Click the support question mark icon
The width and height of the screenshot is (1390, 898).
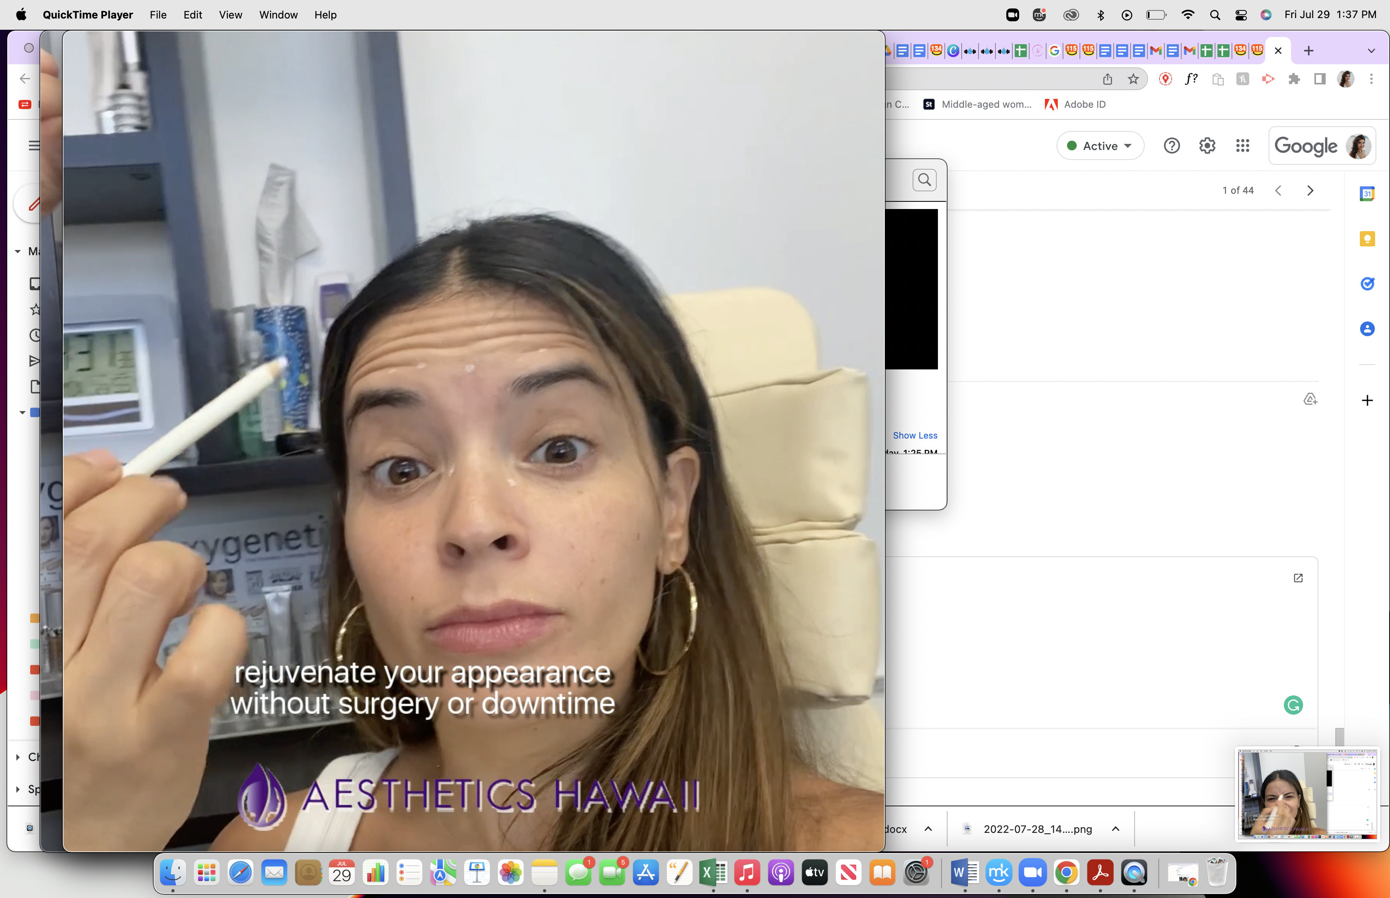[x=1171, y=146]
